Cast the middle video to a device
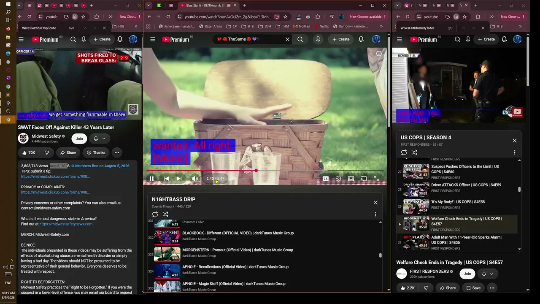 pos(364,179)
